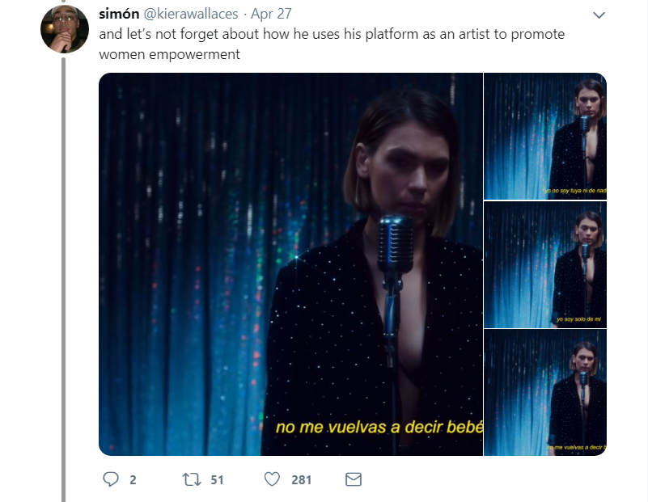Open the top-right thumbnail image
648x502 pixels.
[544, 136]
